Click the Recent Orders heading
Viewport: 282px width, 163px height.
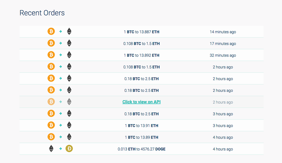coord(42,13)
